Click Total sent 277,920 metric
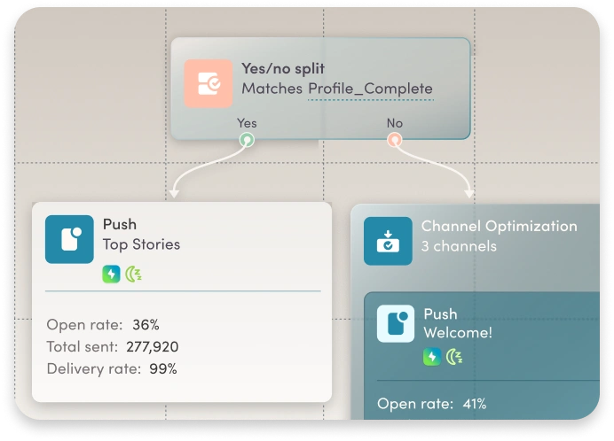 click(110, 347)
